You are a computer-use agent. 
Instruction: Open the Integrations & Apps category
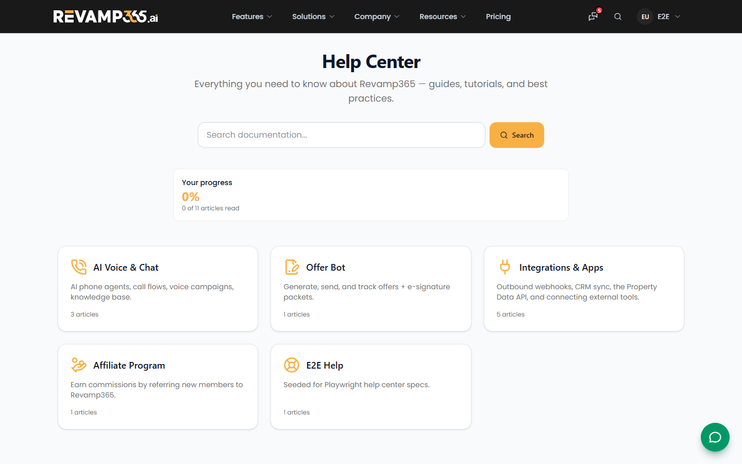584,289
